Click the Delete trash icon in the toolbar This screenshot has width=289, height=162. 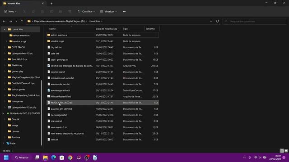[x=70, y=12]
